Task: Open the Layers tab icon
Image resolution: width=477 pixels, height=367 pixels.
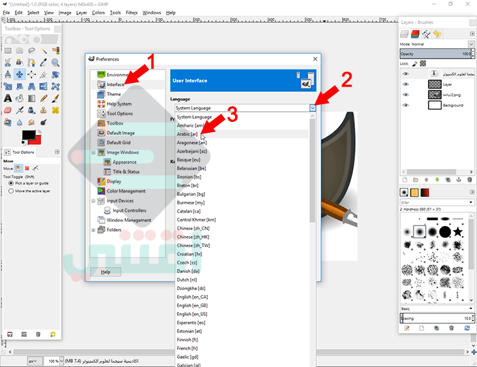Action: 404,34
